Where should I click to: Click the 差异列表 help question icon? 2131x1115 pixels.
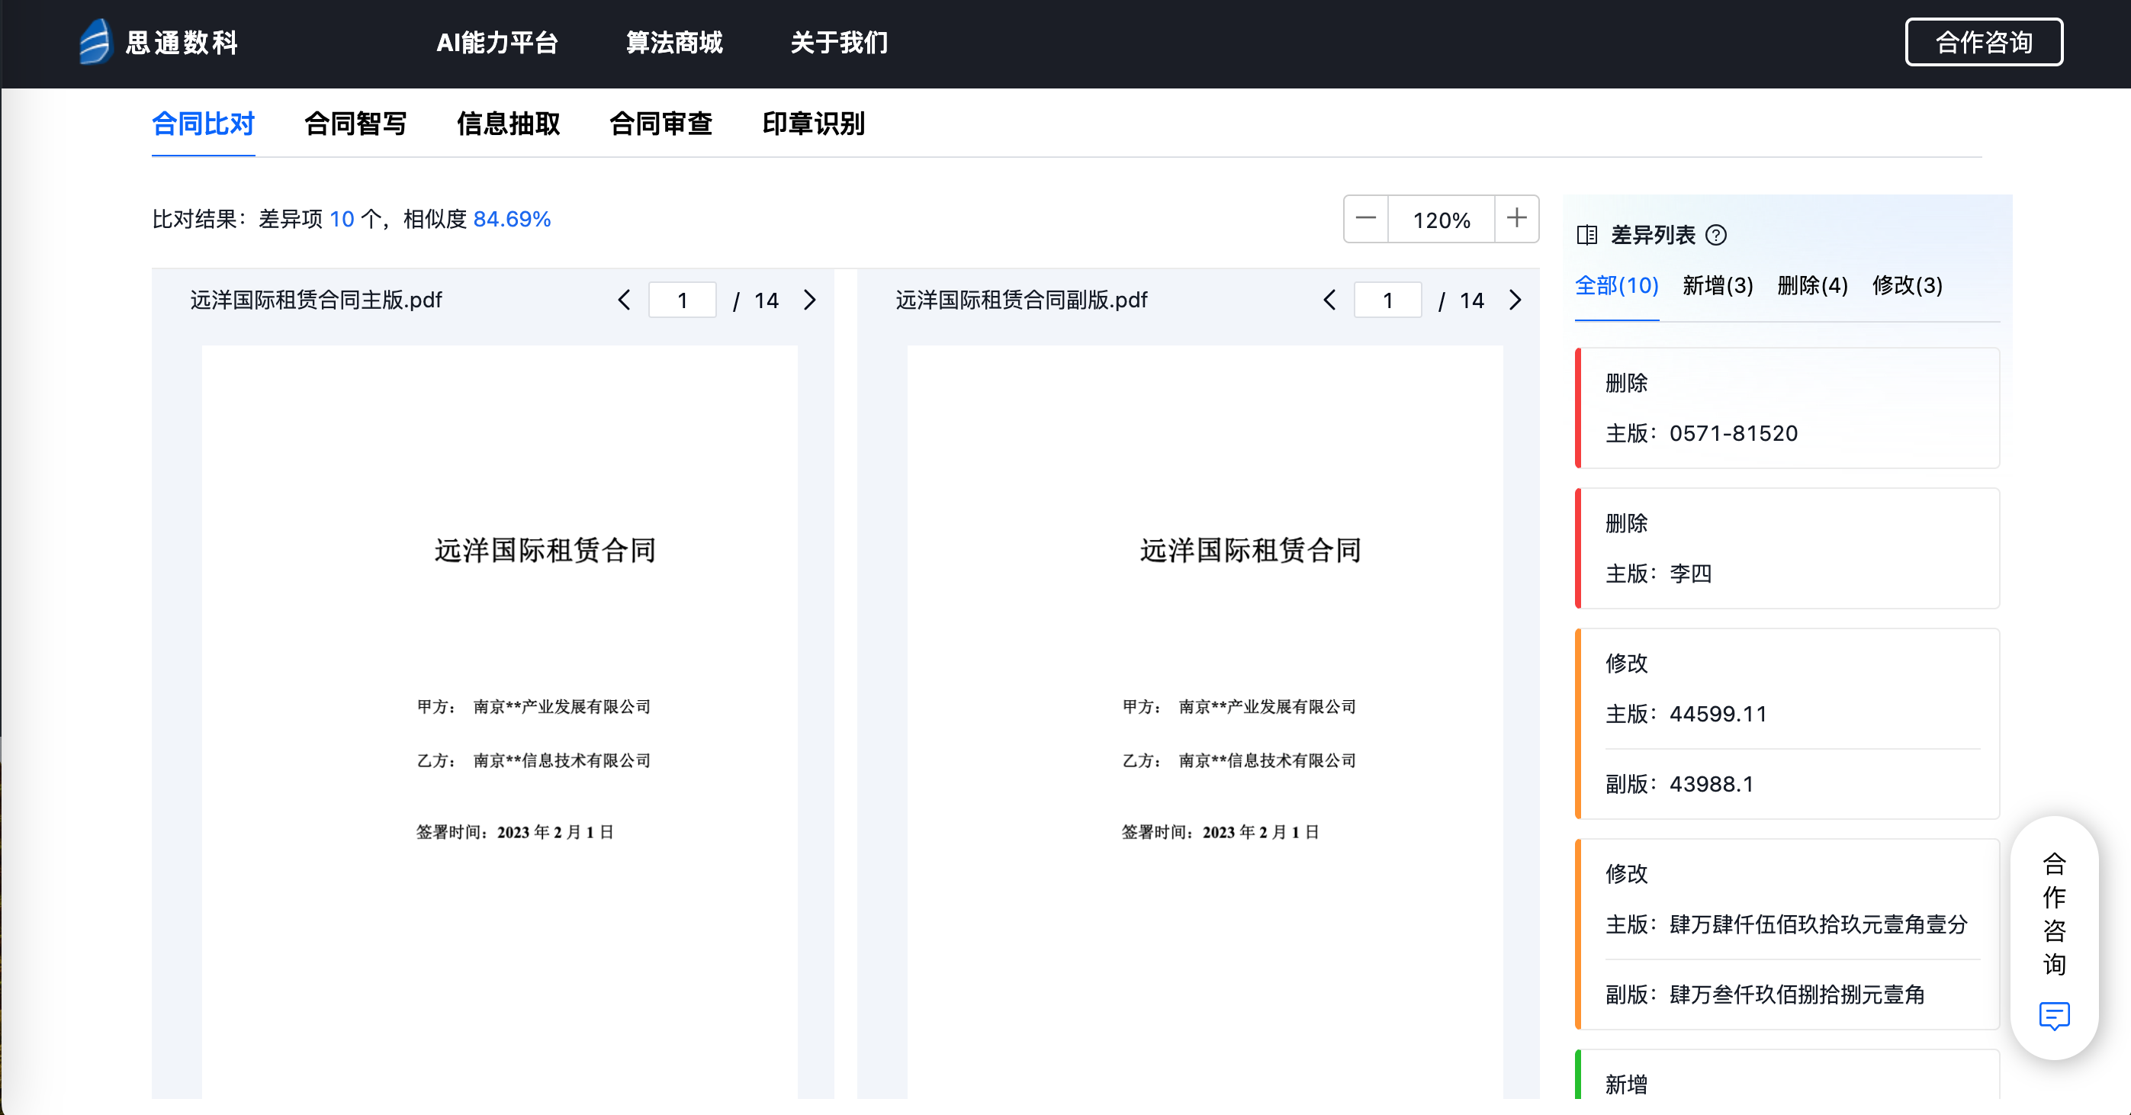(x=1717, y=236)
